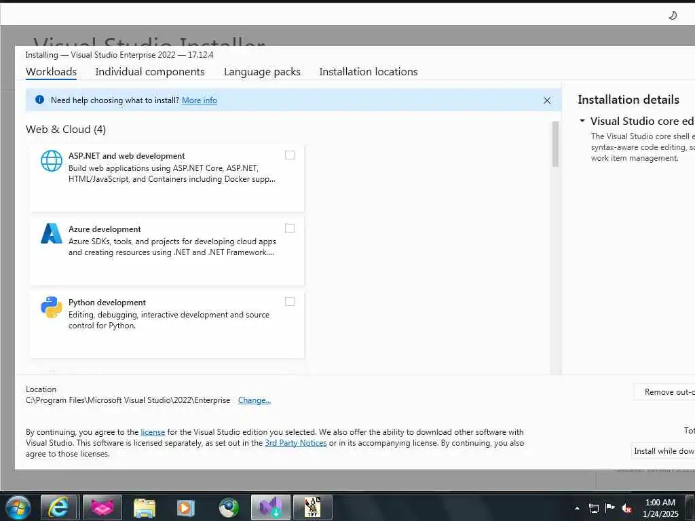
Task: Click the info icon in the help banner
Action: click(x=39, y=100)
